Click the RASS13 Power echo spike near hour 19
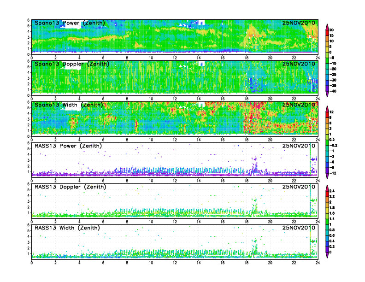 [x=255, y=166]
